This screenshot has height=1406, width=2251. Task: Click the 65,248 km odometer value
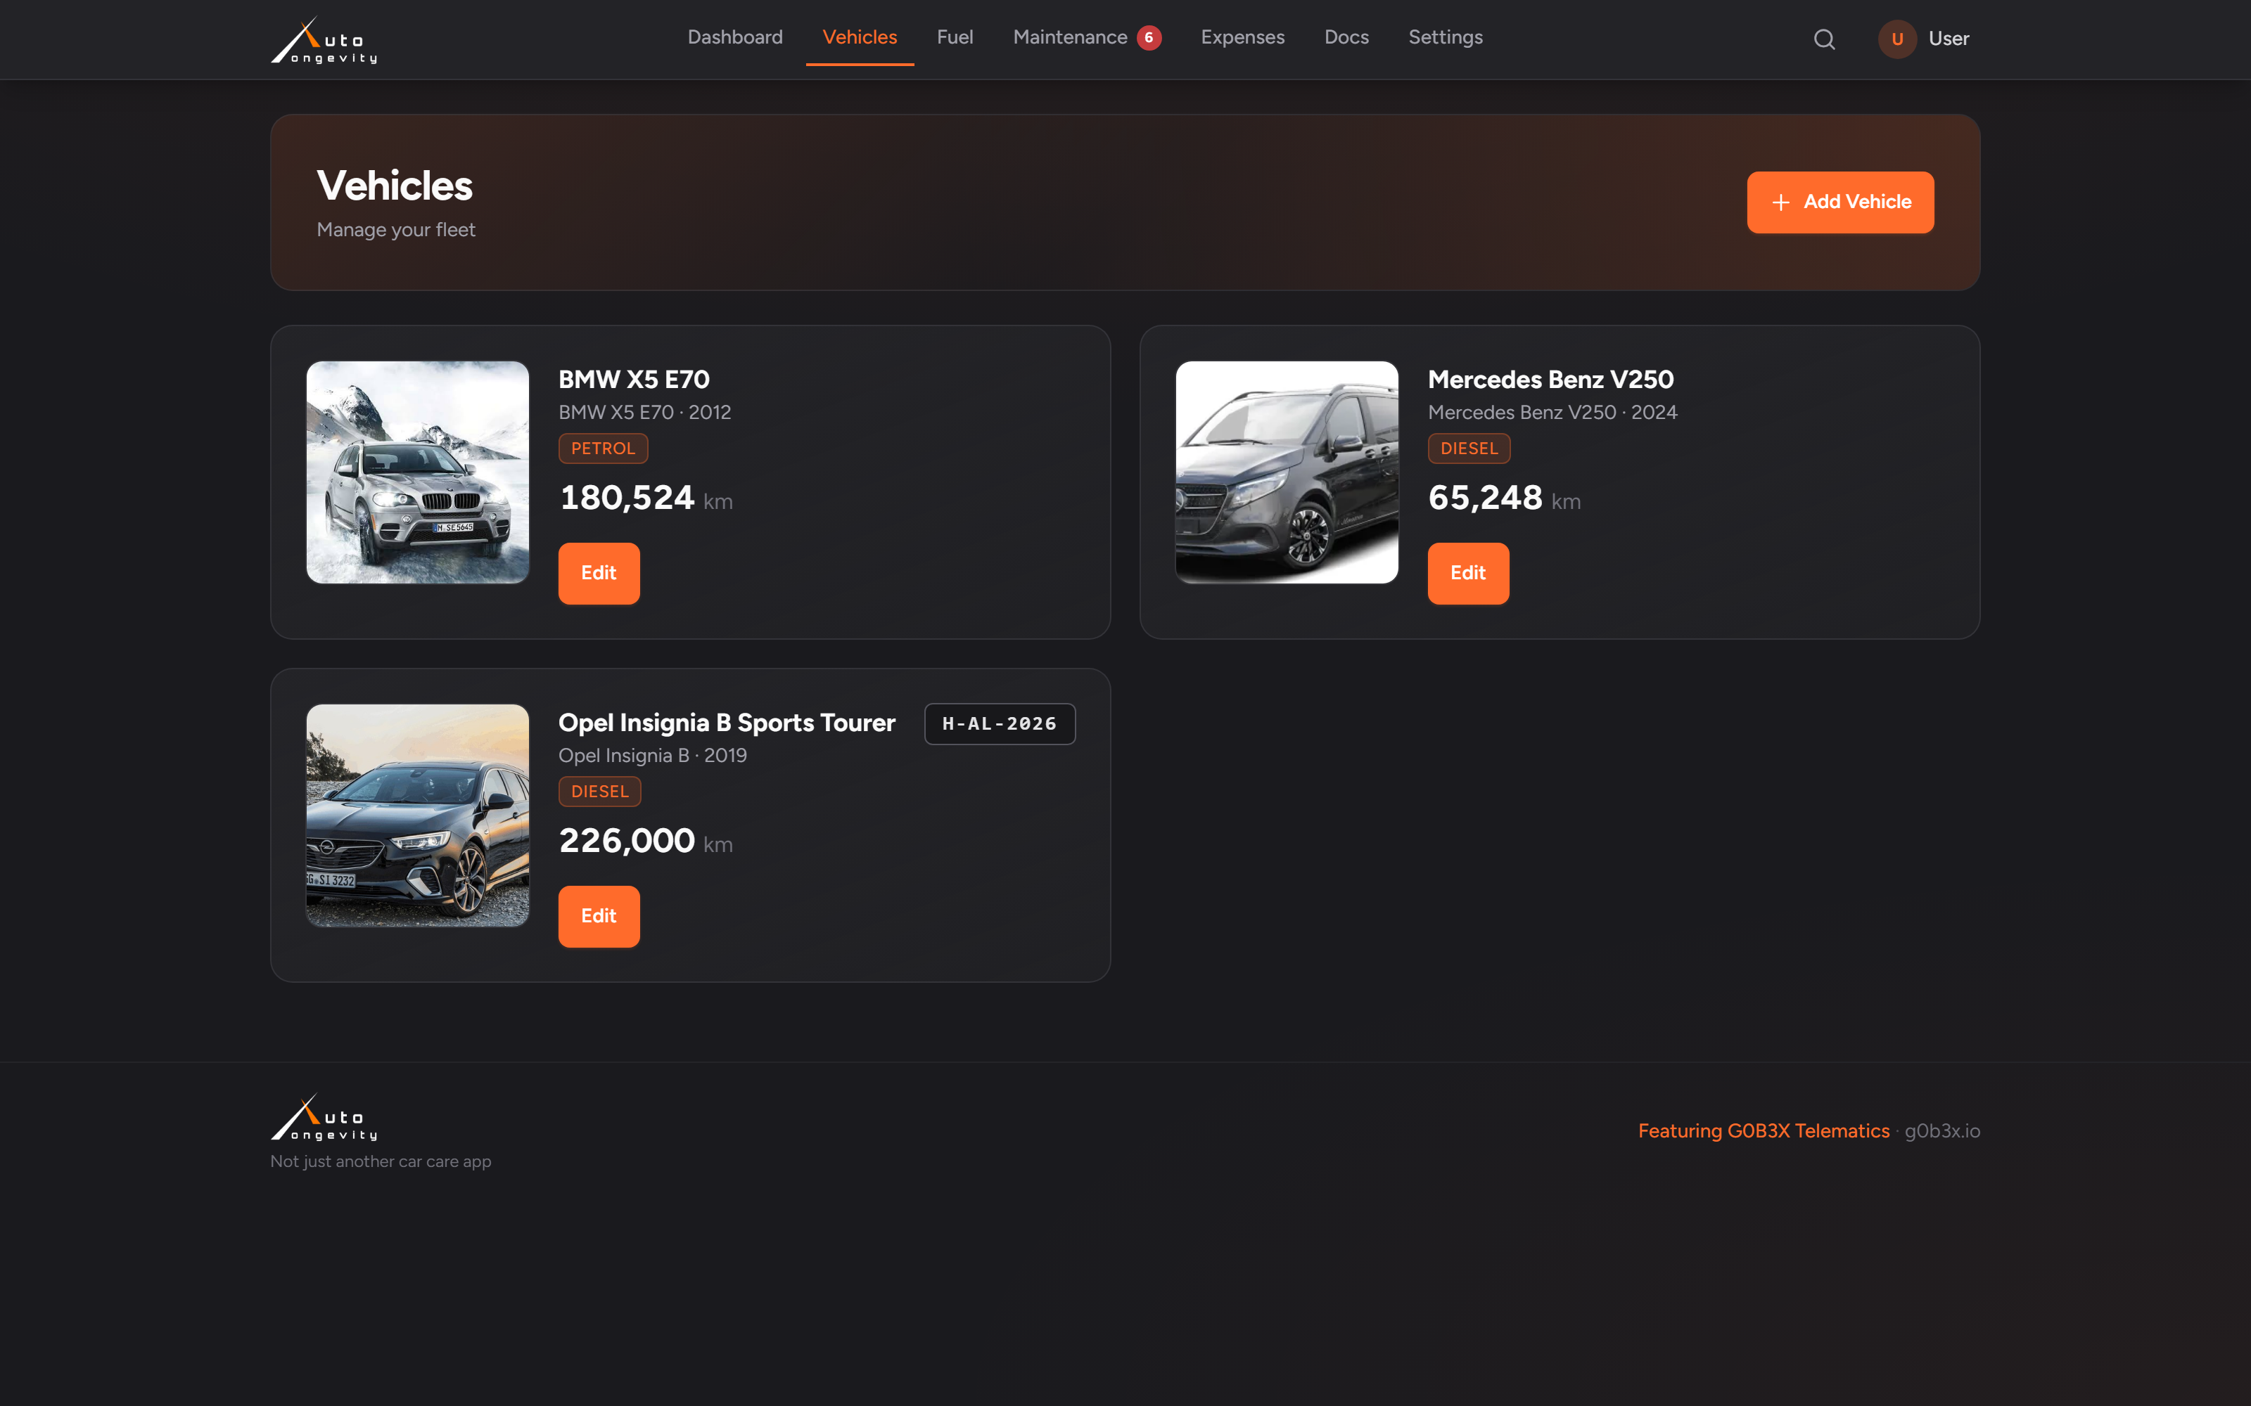pos(1504,498)
